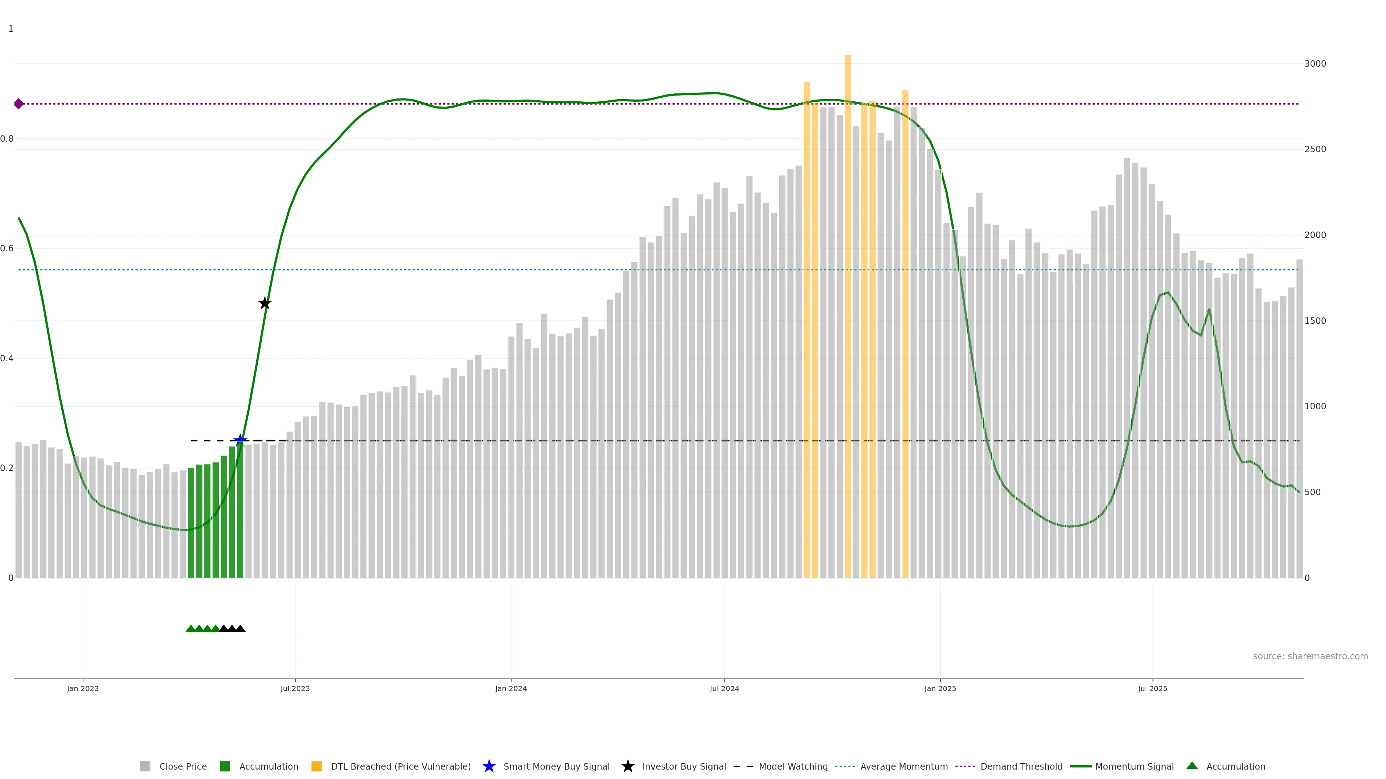Click the Jan 2024 axis label
The height and width of the screenshot is (779, 1386).
coord(511,688)
